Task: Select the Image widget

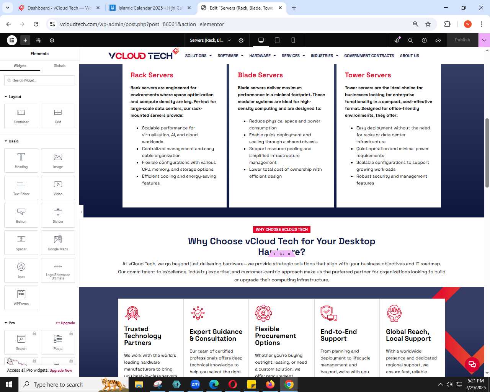Action: point(58,160)
